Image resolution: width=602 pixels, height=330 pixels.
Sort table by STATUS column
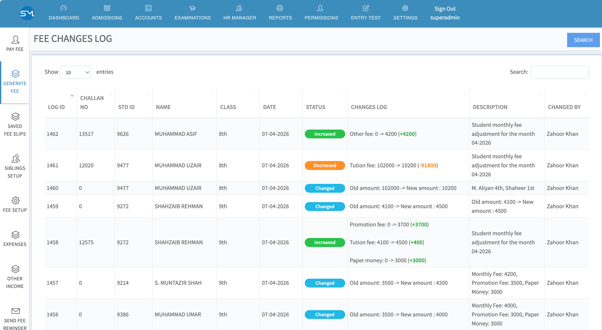point(325,102)
